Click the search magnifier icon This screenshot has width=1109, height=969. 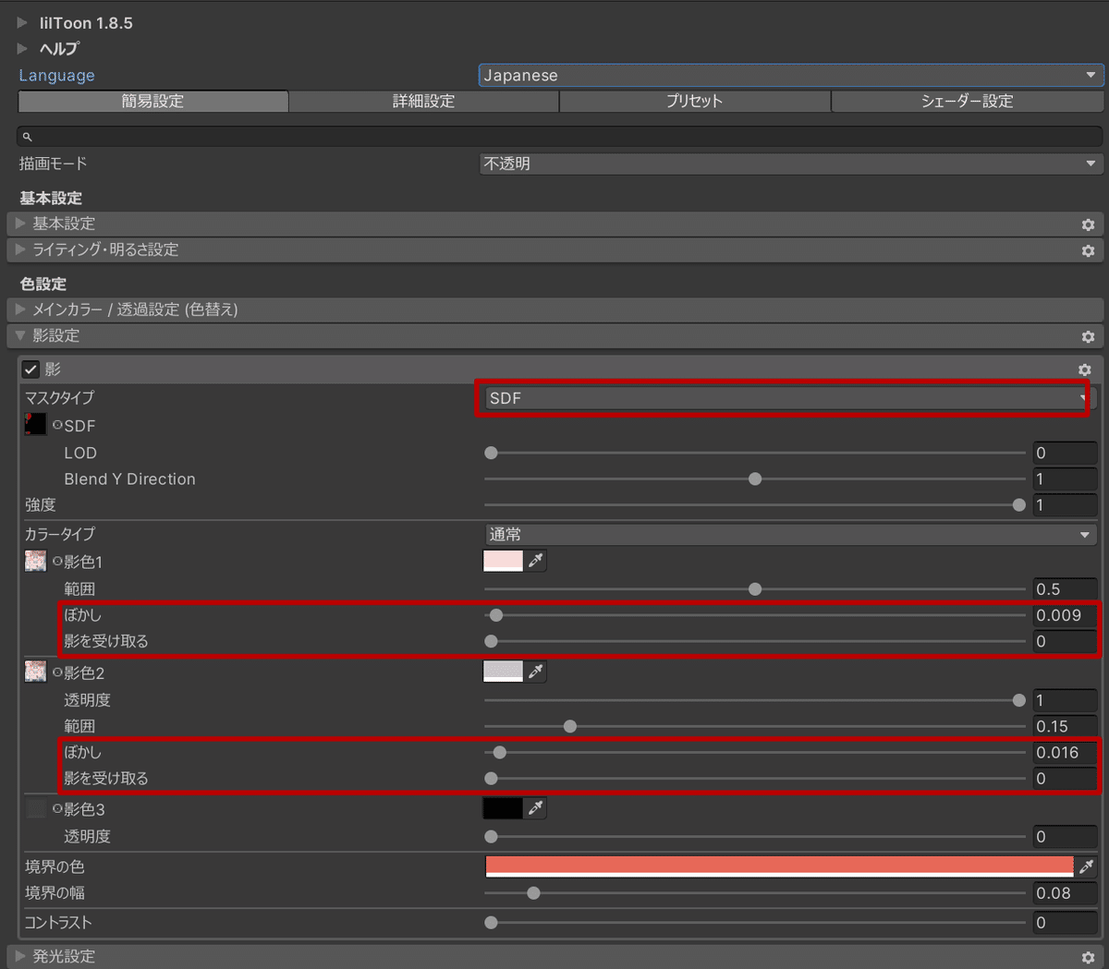point(28,137)
